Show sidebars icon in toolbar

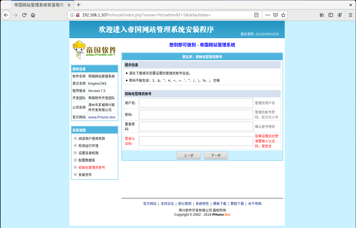[x=331, y=15]
